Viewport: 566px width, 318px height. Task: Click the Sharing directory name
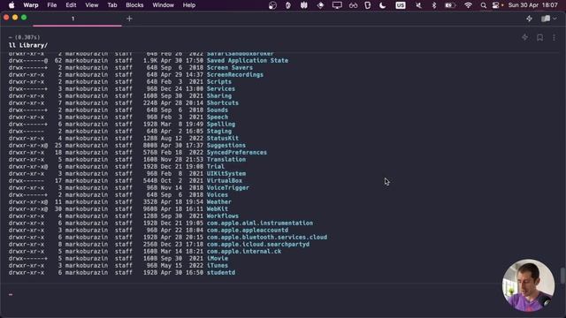(x=219, y=96)
